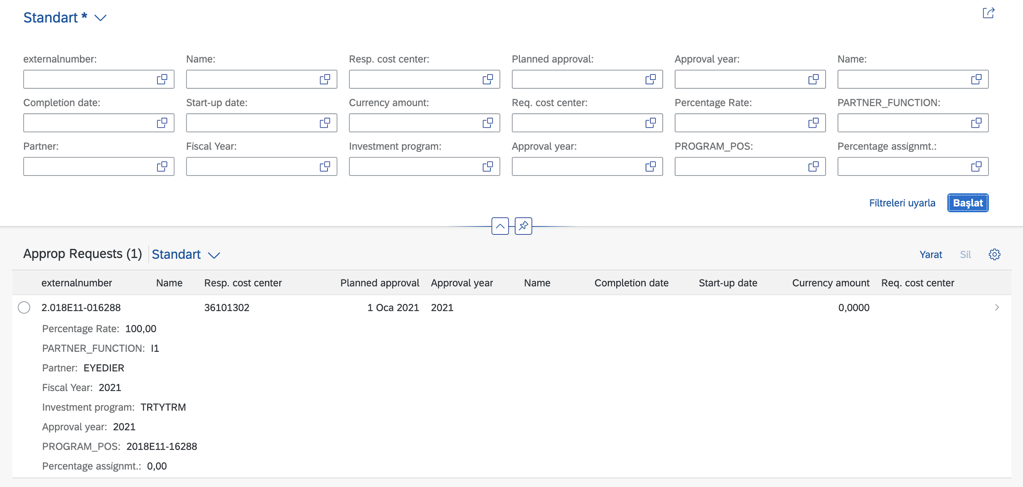Open value help for Completion date filter
The width and height of the screenshot is (1023, 487).
pos(162,123)
